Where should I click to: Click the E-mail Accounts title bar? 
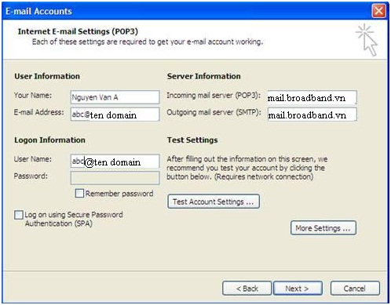(x=183, y=11)
